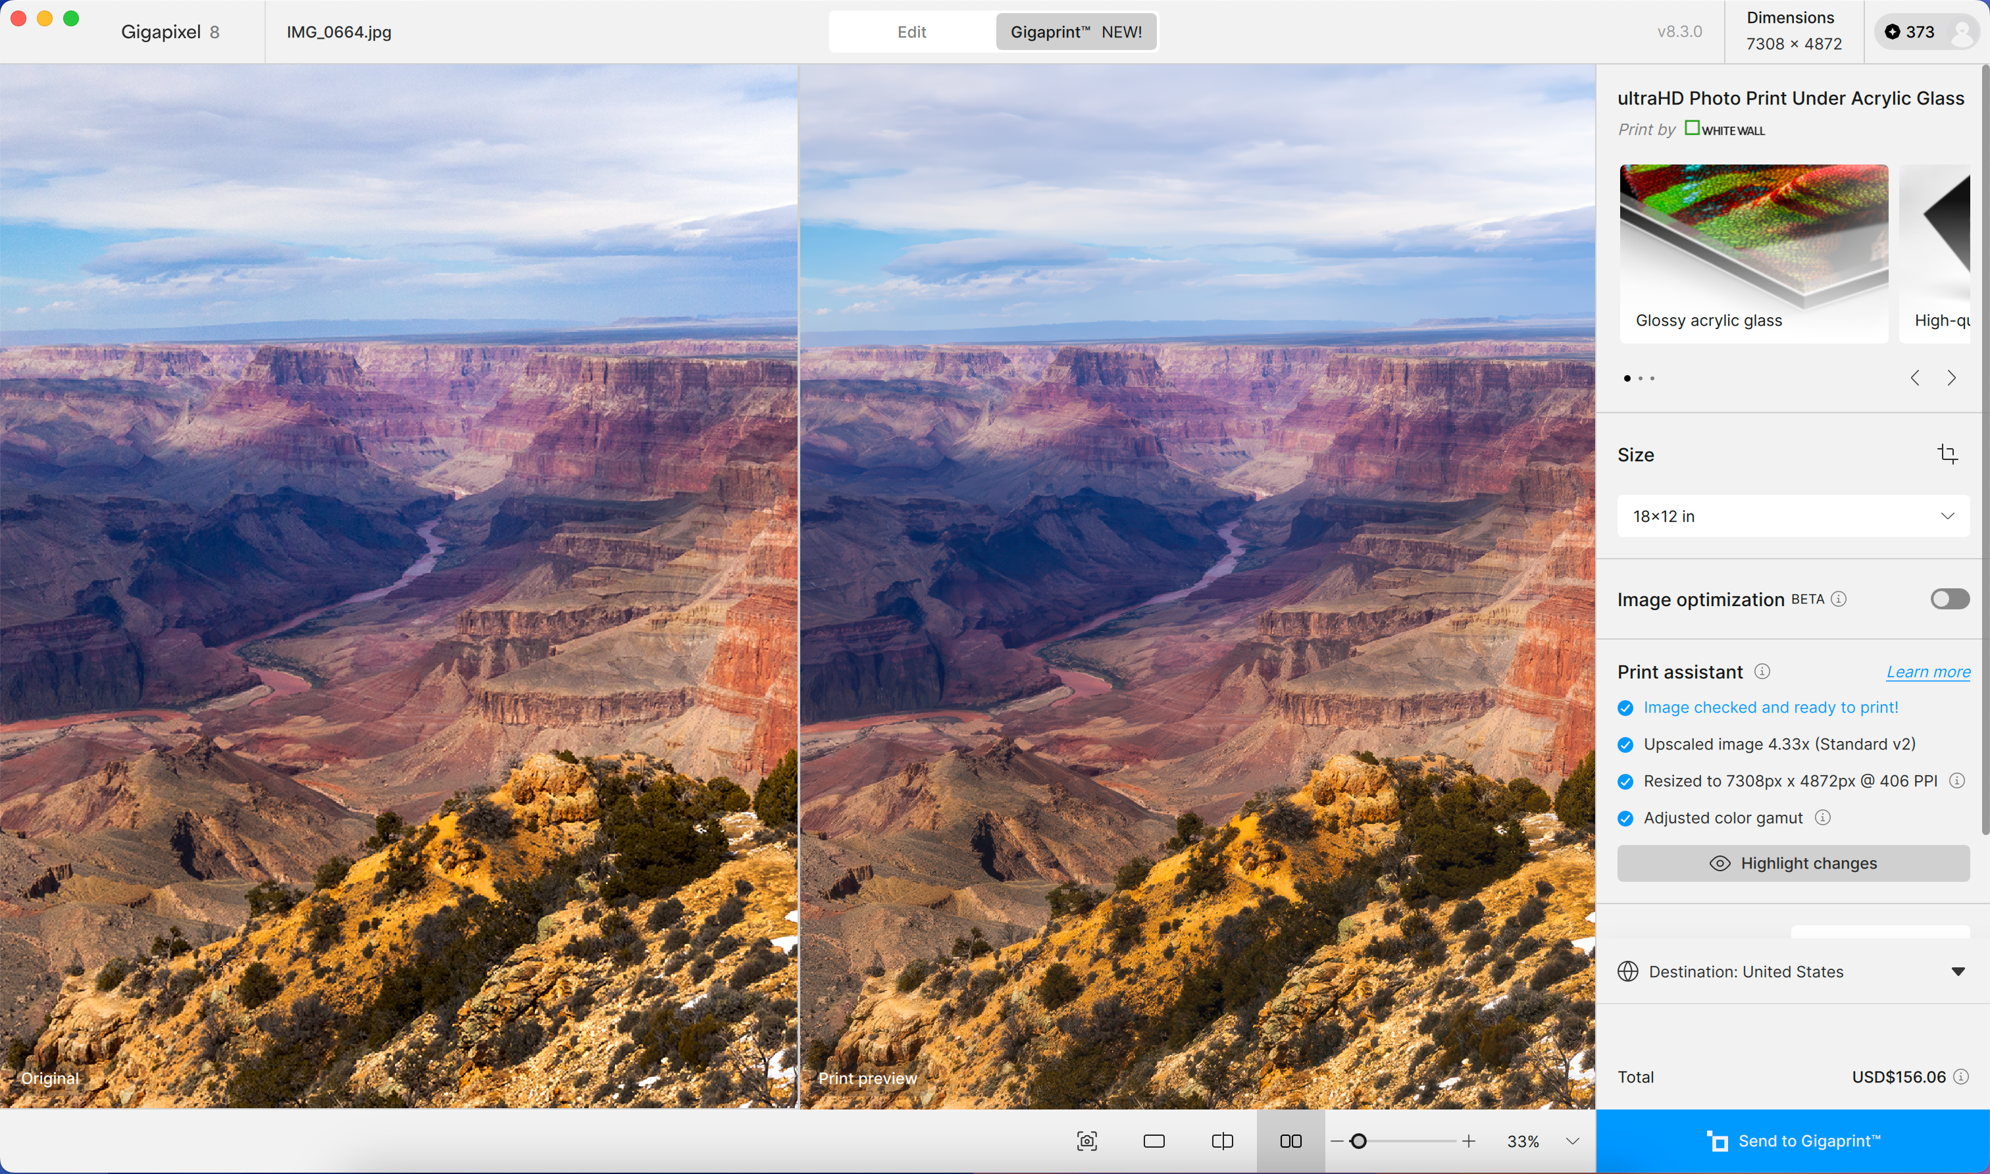The height and width of the screenshot is (1174, 1990).
Task: Click the crop icon next to Size
Action: 1947,454
